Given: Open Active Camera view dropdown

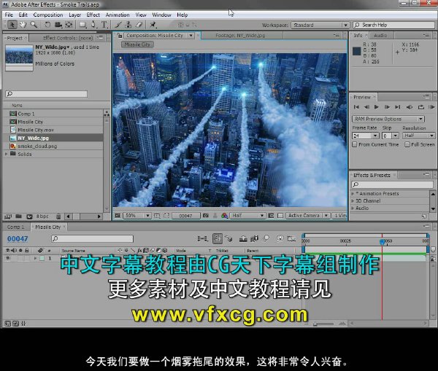Looking at the screenshot, I should 307,215.
